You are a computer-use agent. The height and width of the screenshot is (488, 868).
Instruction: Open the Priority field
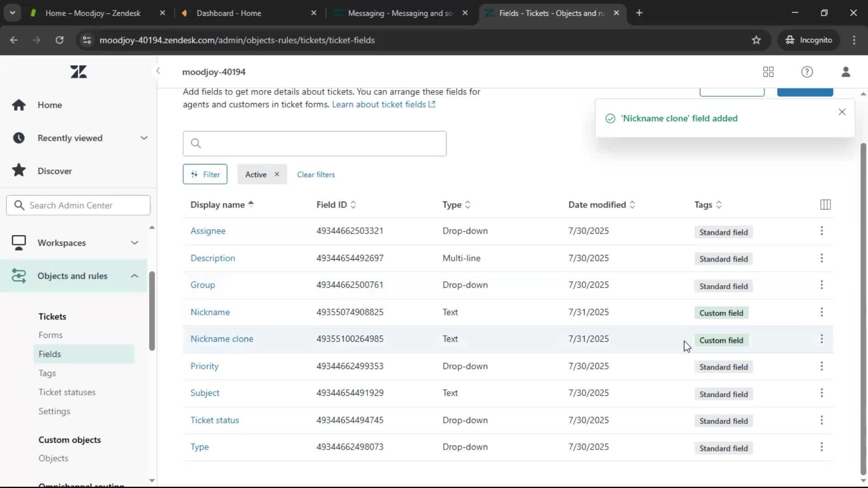click(204, 366)
